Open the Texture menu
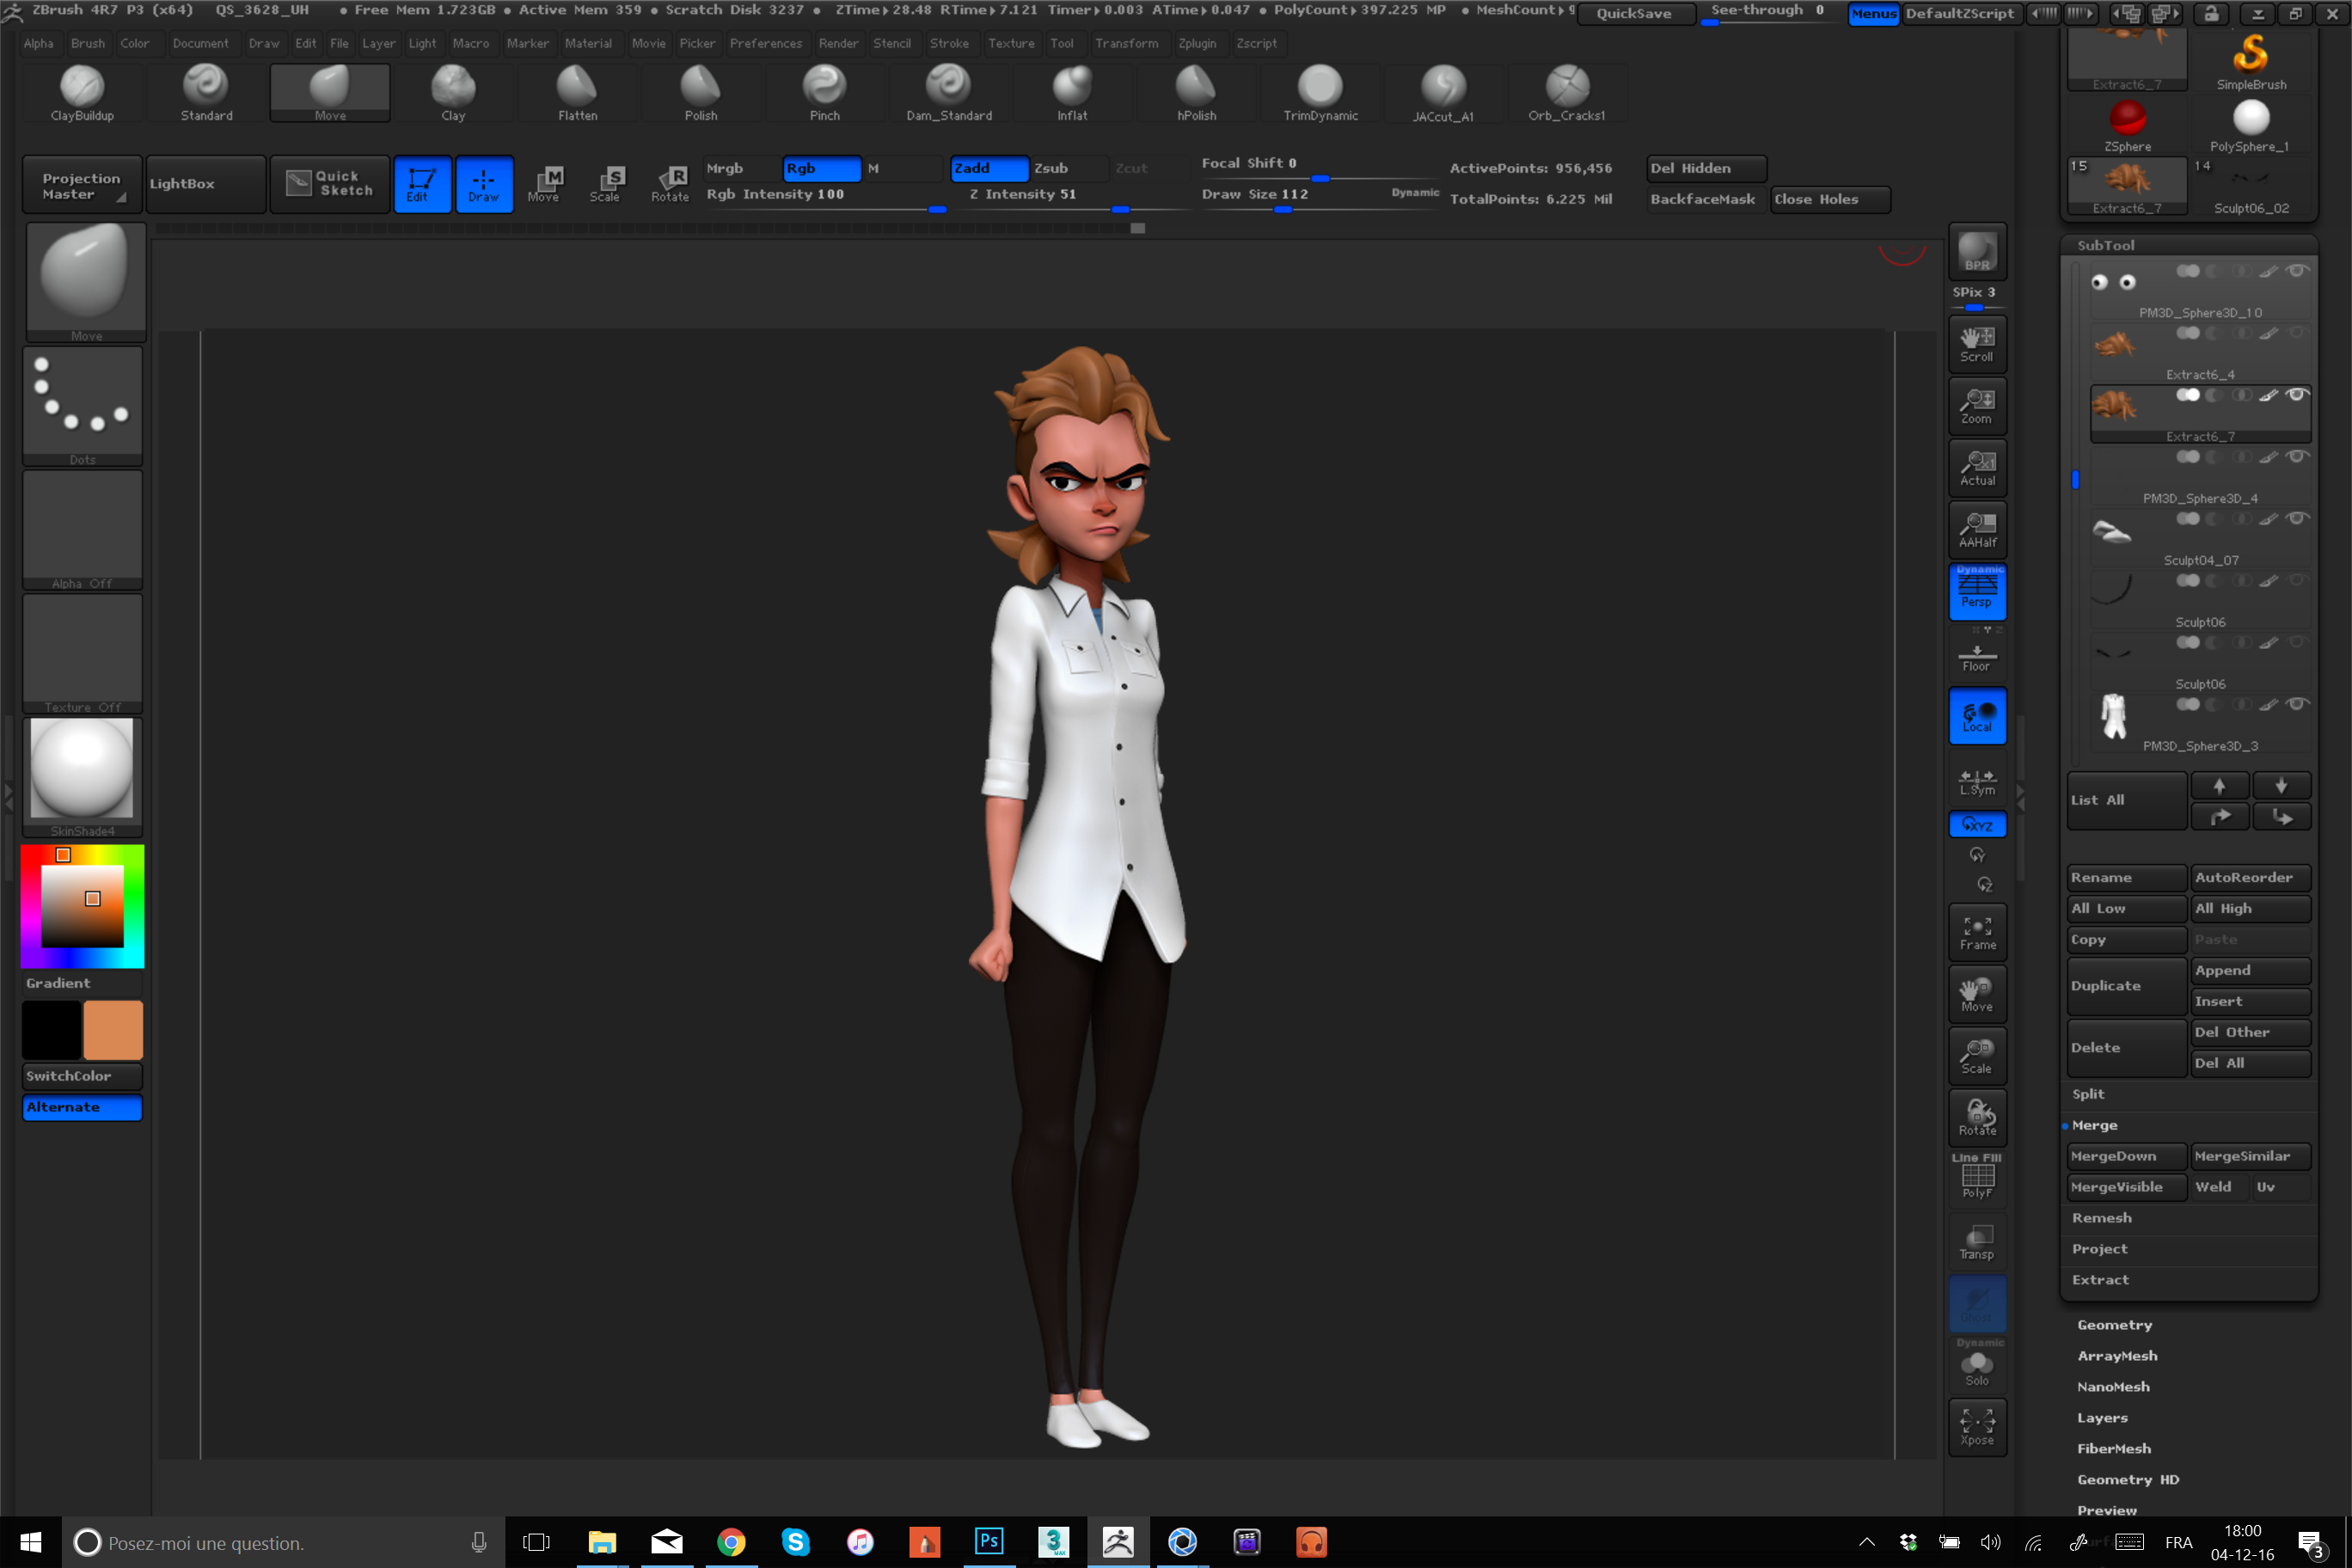 point(1011,43)
